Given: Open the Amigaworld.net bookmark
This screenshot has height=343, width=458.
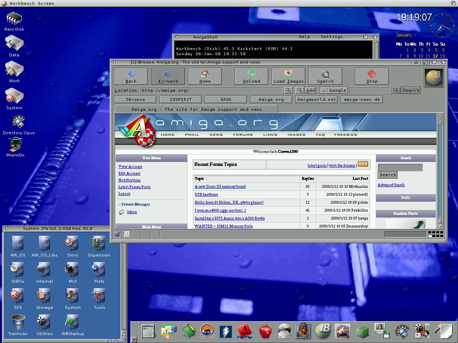Looking at the screenshot, I should [316, 100].
